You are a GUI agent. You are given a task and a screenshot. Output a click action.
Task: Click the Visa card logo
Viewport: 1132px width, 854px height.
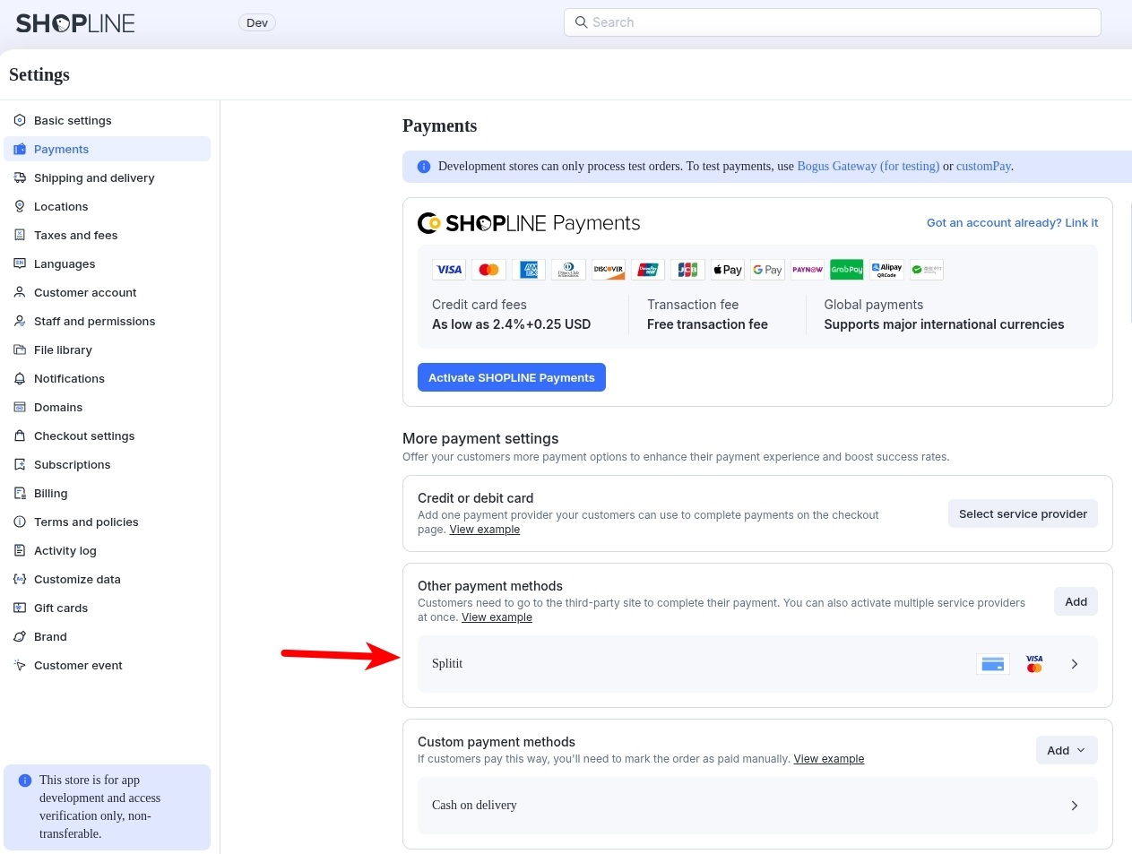pos(449,270)
